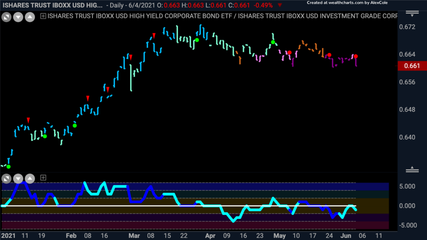The image size is (427, 240).
Task: Move the oscillator panel up with its arrow
Action: click(x=30, y=178)
